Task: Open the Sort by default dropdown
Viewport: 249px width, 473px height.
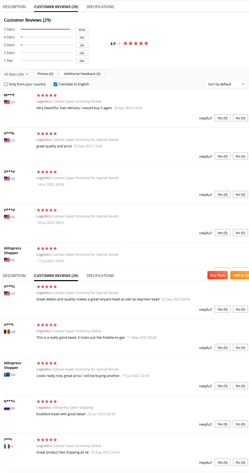Action: tap(226, 84)
